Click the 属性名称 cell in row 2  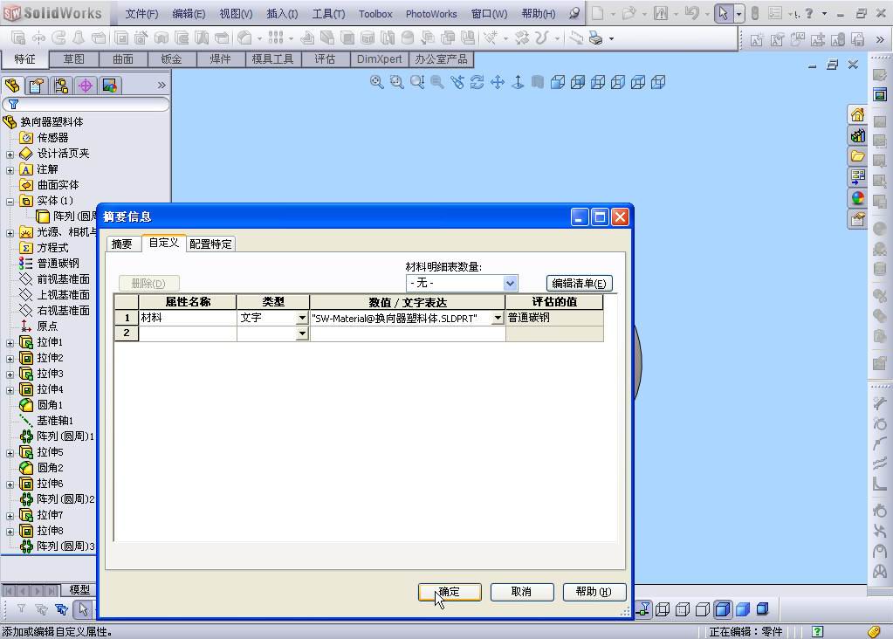tap(188, 333)
